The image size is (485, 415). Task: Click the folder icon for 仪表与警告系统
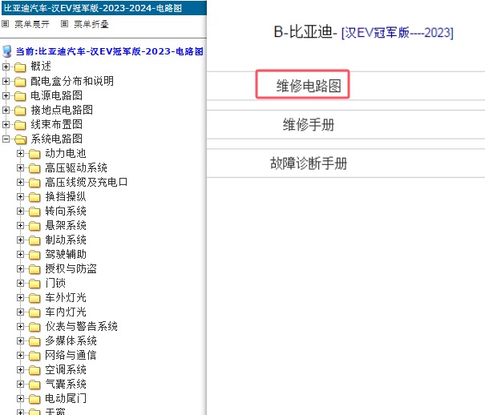click(34, 327)
